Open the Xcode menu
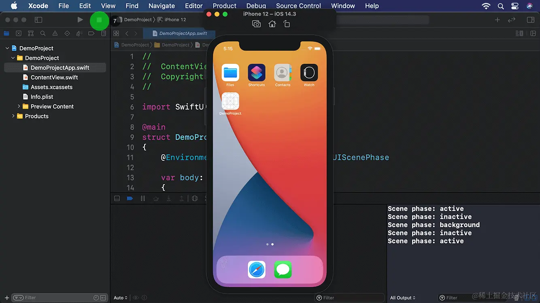This screenshot has width=540, height=303. tap(38, 6)
